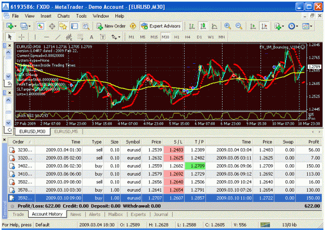Sort history by the Profit column header
Viewport: 325px width, 230px height.
314,142
